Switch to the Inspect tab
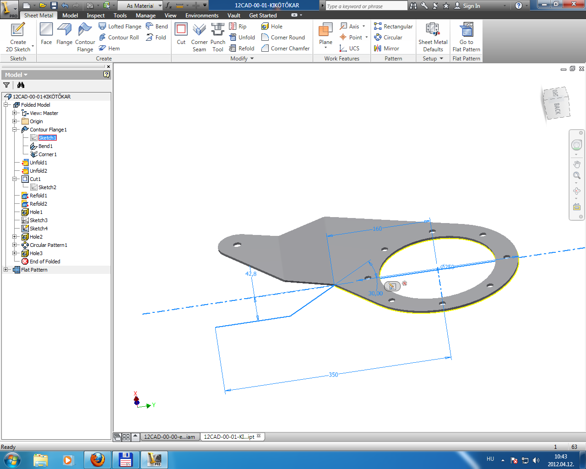This screenshot has height=469, width=586. 96,16
